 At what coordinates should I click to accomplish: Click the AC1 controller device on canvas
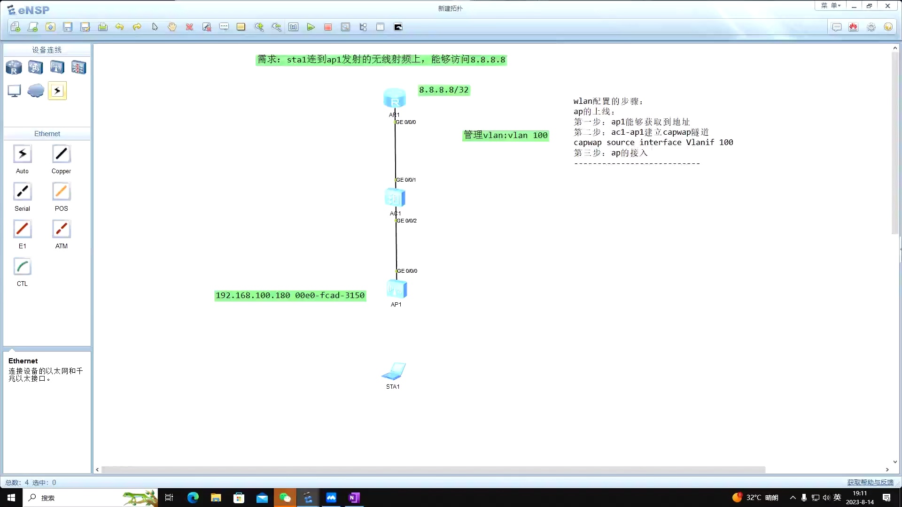(395, 198)
